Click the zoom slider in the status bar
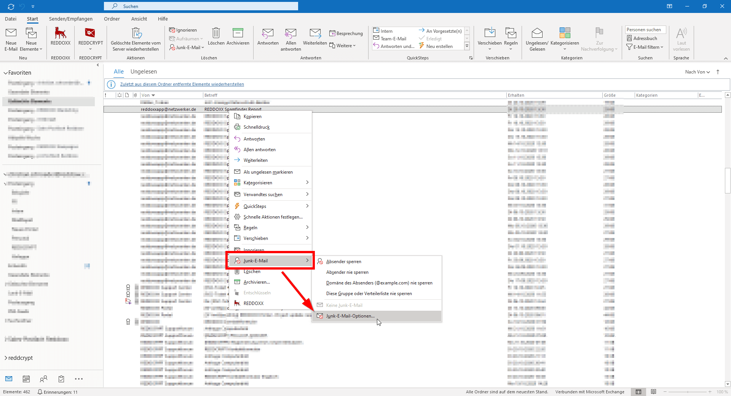 click(x=687, y=392)
